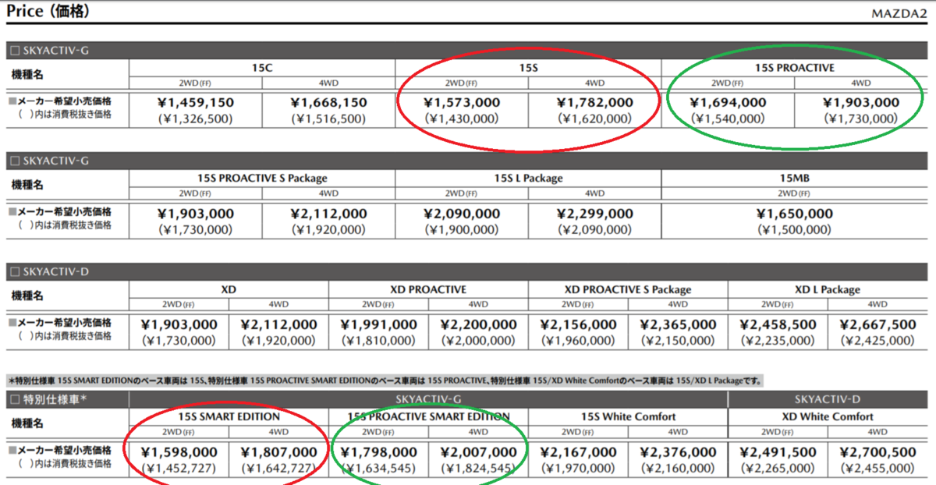Click the "XD White Comfort" header

[x=828, y=416]
